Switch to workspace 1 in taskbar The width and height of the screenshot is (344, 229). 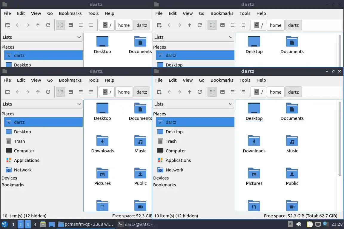(x=13, y=225)
